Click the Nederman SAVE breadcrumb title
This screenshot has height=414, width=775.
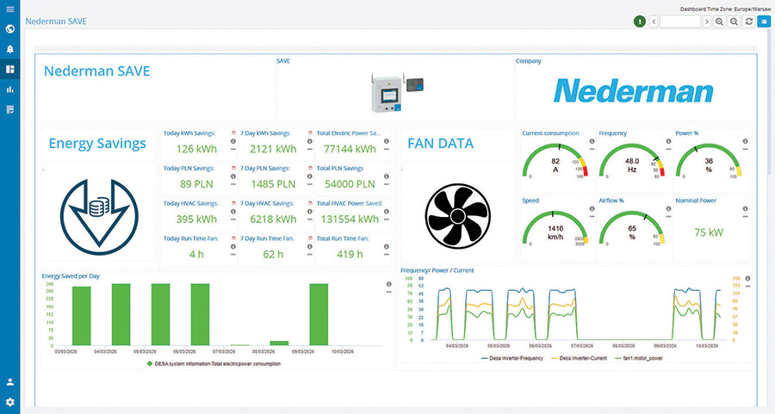point(56,22)
